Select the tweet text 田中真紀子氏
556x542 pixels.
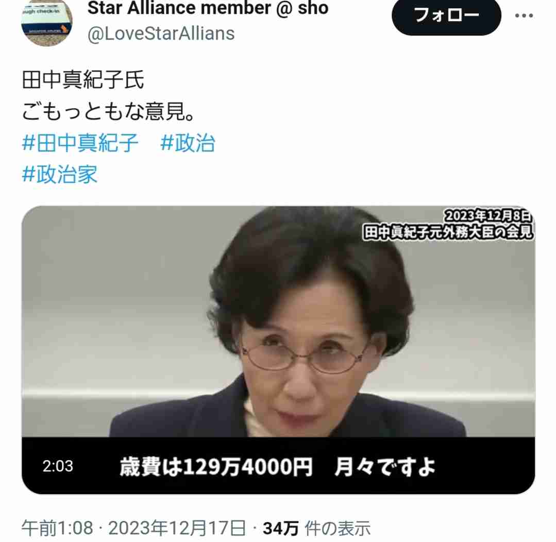coord(83,80)
